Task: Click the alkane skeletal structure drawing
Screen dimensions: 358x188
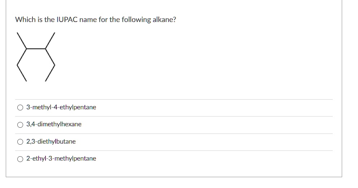Action: (x=36, y=57)
